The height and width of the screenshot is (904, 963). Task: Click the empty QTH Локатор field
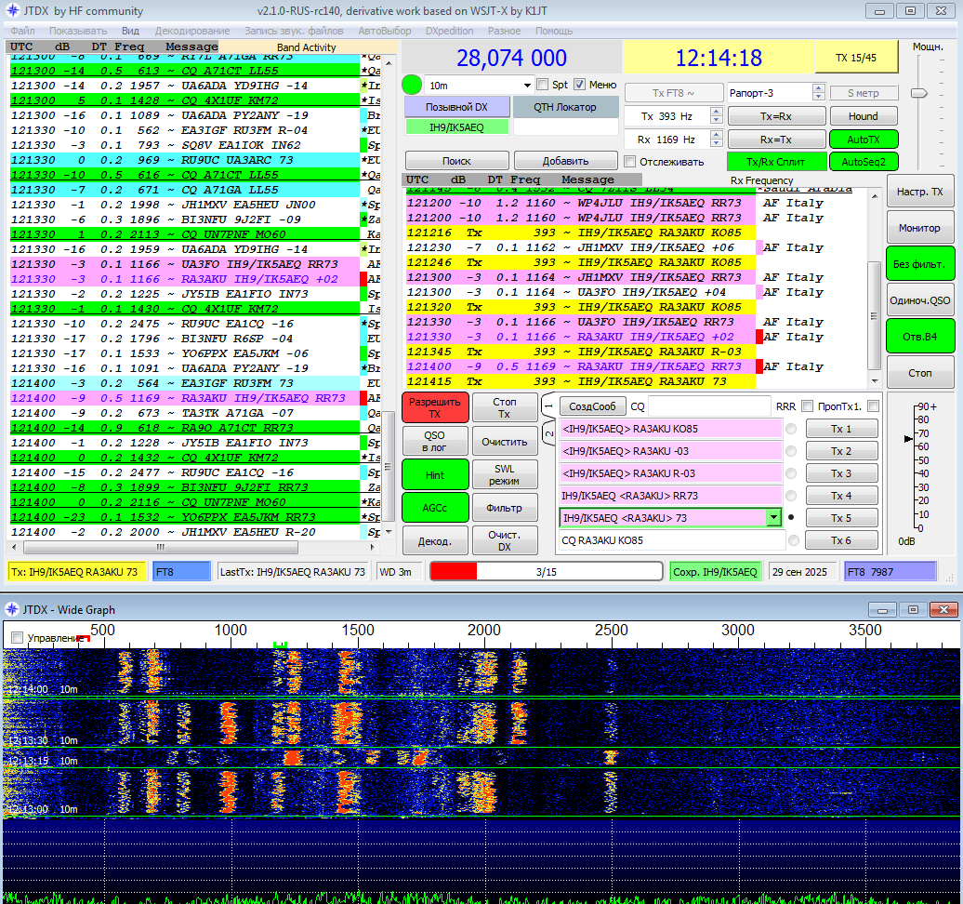[566, 127]
